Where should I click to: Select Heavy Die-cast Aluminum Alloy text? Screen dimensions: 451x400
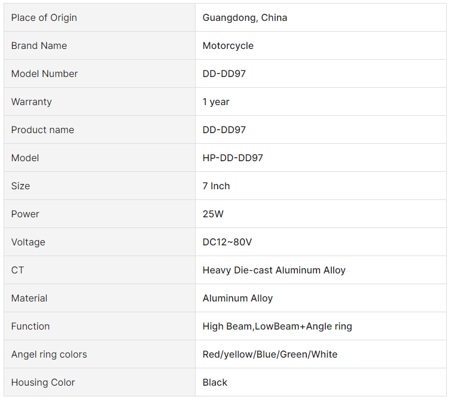click(274, 270)
